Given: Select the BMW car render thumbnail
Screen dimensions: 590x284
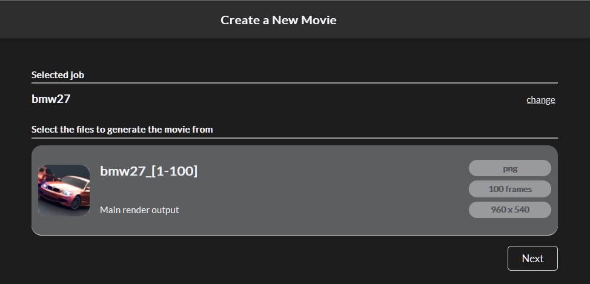Looking at the screenshot, I should [x=64, y=190].
